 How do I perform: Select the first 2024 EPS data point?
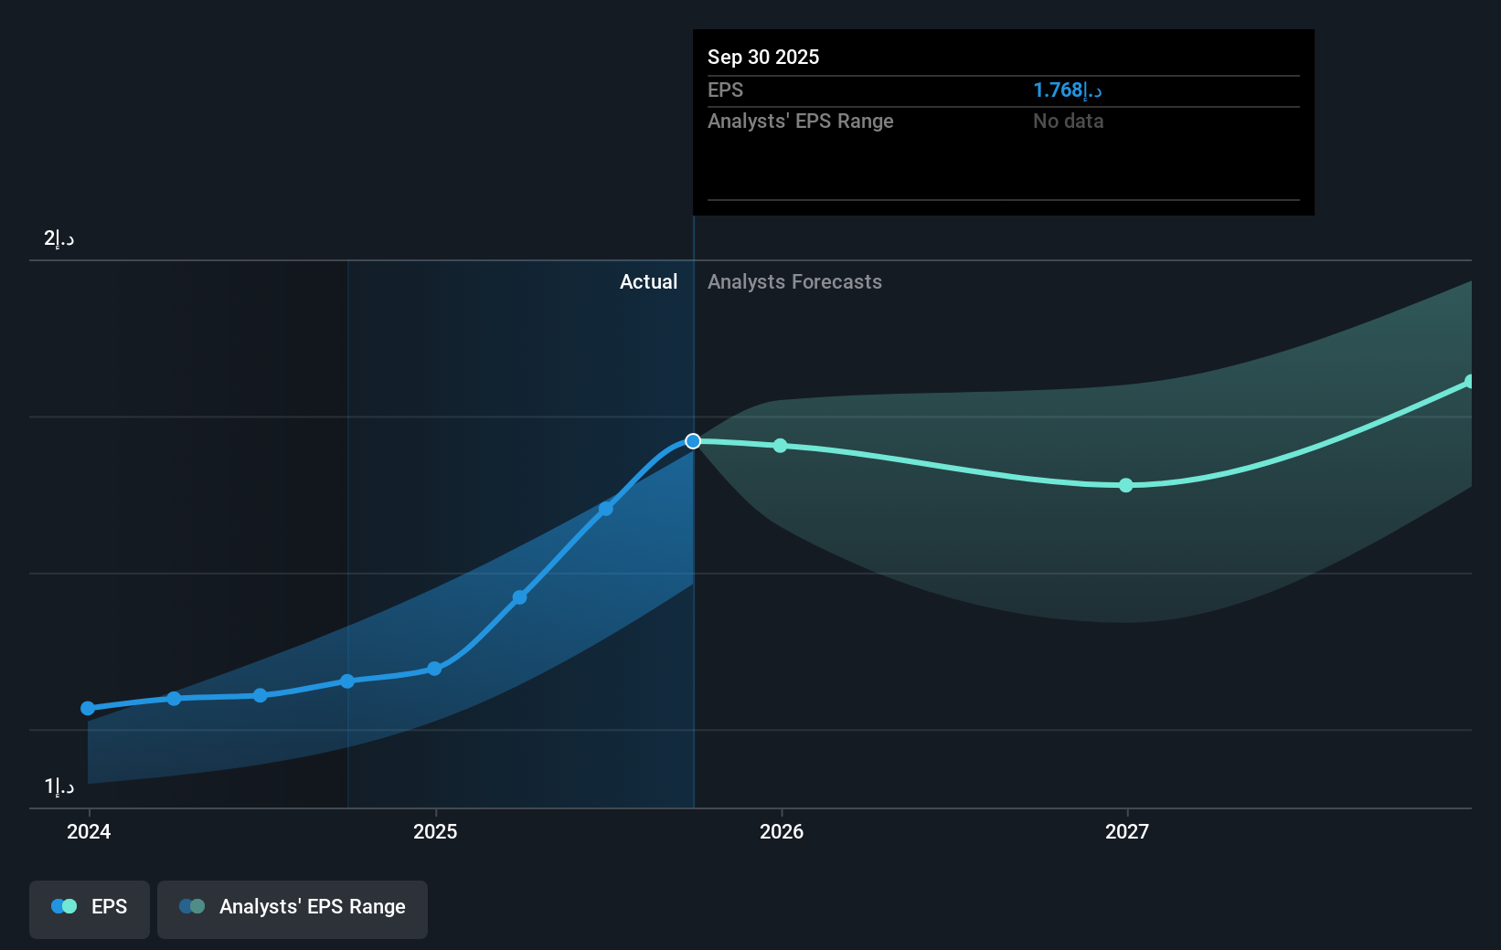point(87,708)
